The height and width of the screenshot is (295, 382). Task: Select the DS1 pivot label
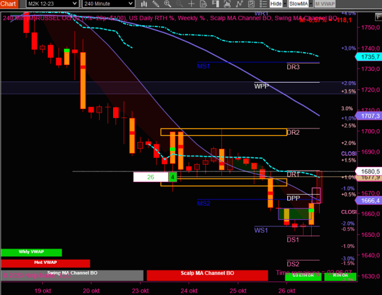click(x=293, y=240)
